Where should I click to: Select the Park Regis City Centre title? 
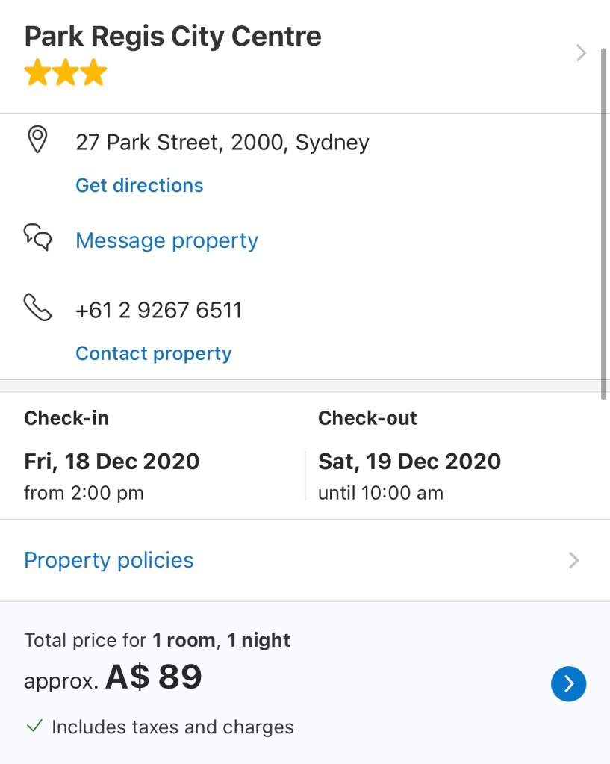[172, 36]
